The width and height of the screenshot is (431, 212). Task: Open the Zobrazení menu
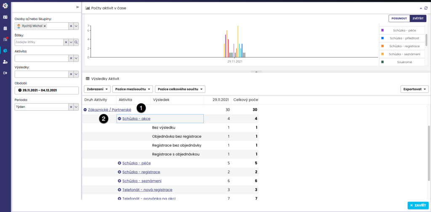[x=97, y=89]
